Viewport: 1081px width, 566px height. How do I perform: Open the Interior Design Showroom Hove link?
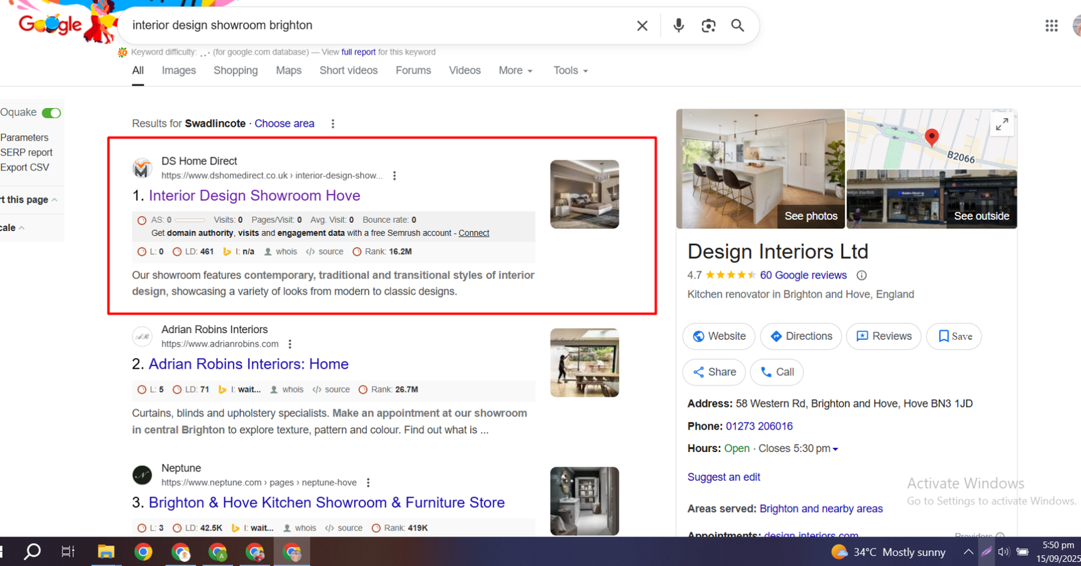pos(254,196)
